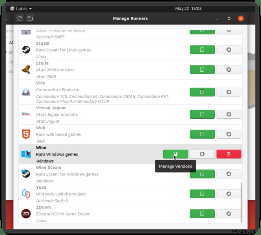This screenshot has height=235, width=261.
Task: Configure the ZDoom runner
Action: point(229,213)
